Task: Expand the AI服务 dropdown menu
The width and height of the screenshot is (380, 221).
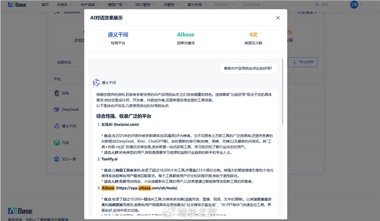Action: 172,4
